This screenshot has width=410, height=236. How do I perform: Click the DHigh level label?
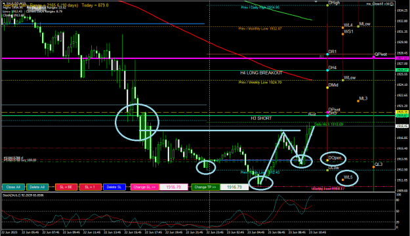pos(334,3)
